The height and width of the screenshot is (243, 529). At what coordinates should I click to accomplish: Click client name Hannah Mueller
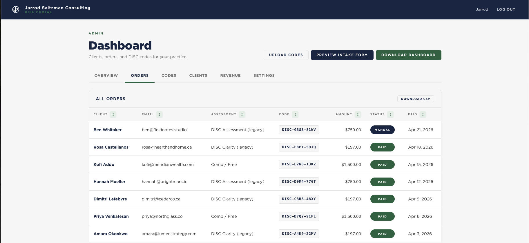[x=109, y=182]
